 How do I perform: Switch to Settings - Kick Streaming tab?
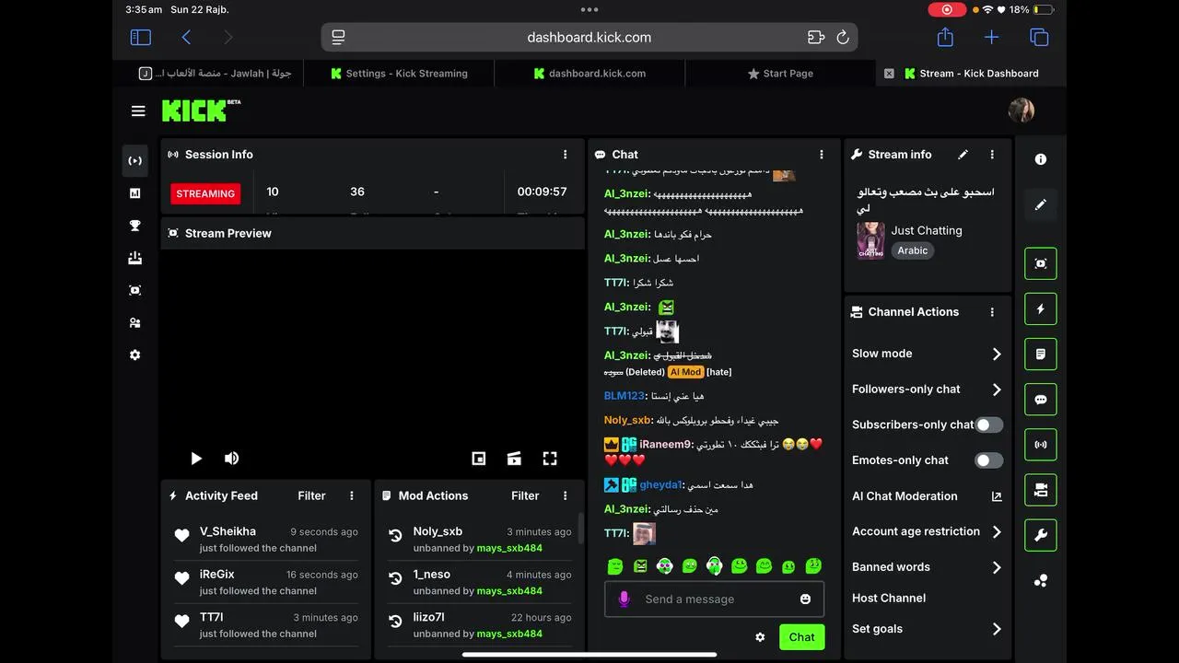click(399, 74)
